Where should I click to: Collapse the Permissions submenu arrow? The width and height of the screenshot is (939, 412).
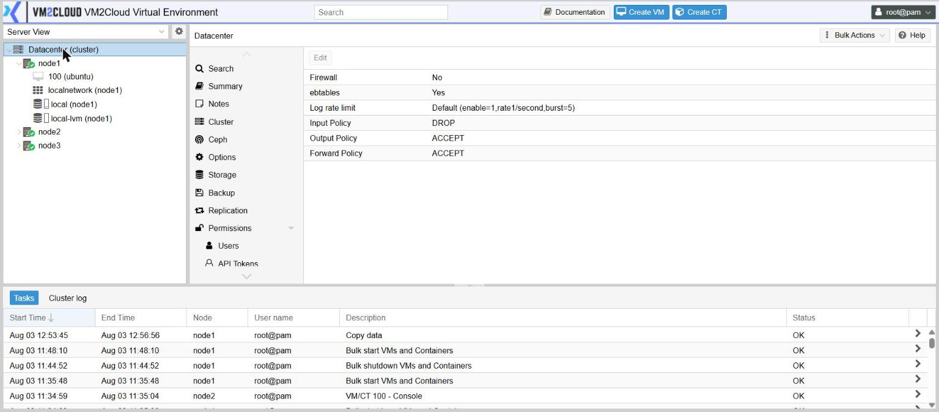(x=291, y=228)
